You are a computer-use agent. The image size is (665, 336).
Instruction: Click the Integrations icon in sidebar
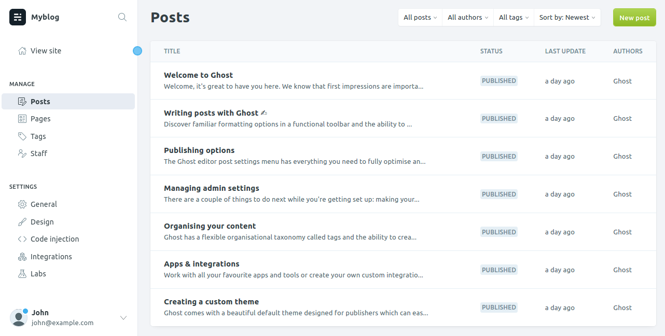[22, 257]
